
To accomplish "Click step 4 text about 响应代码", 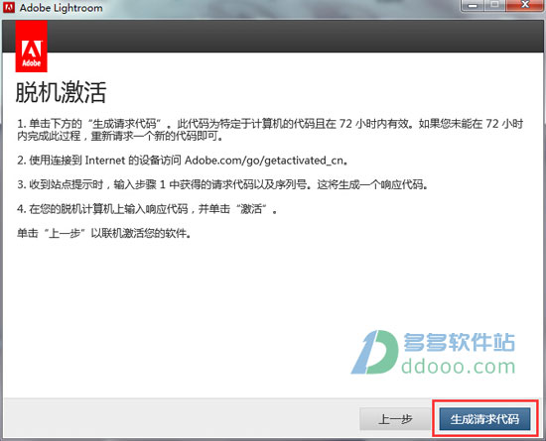I will click(x=147, y=209).
